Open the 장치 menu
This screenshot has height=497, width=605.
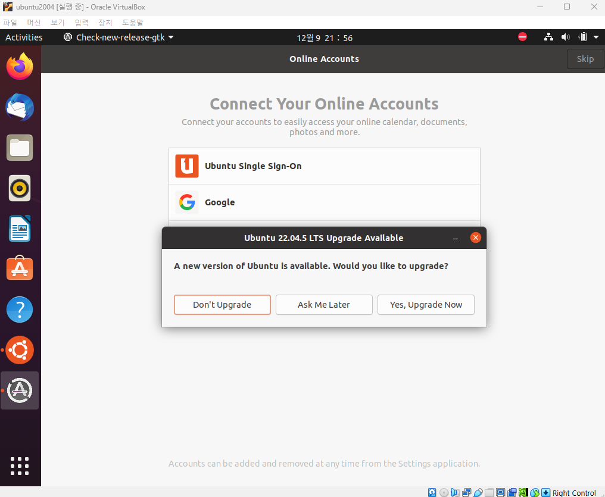[105, 23]
